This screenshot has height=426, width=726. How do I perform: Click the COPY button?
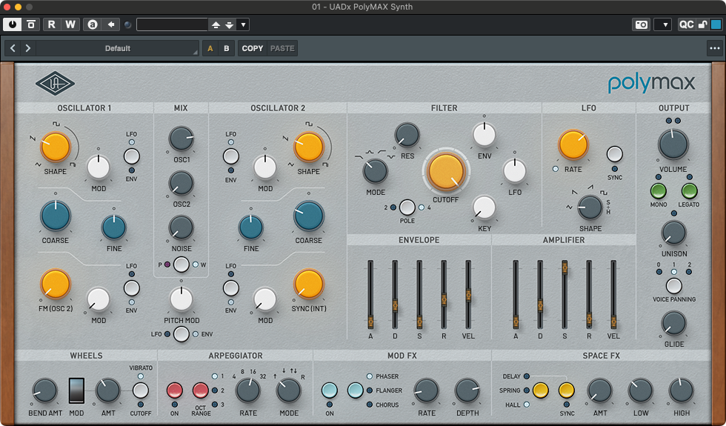pyautogui.click(x=253, y=48)
